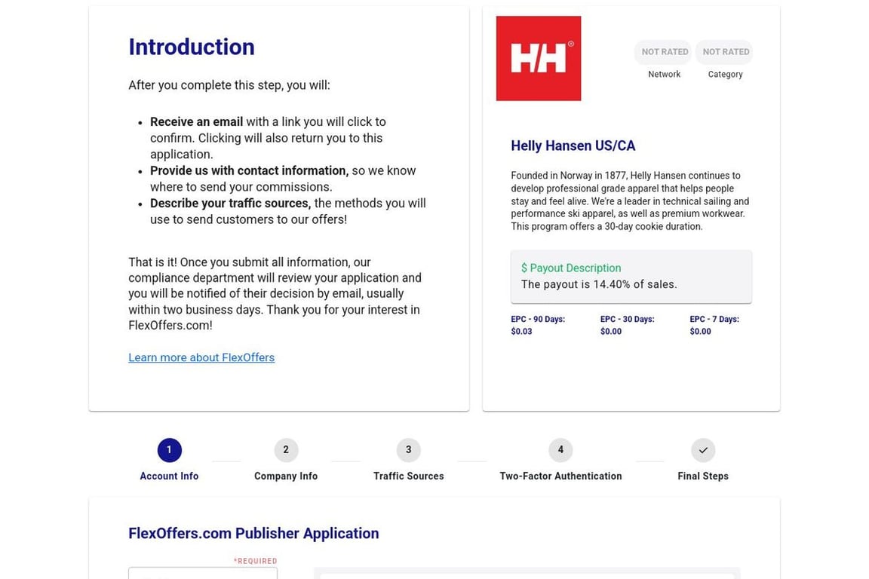Click the first required input field

(x=203, y=573)
